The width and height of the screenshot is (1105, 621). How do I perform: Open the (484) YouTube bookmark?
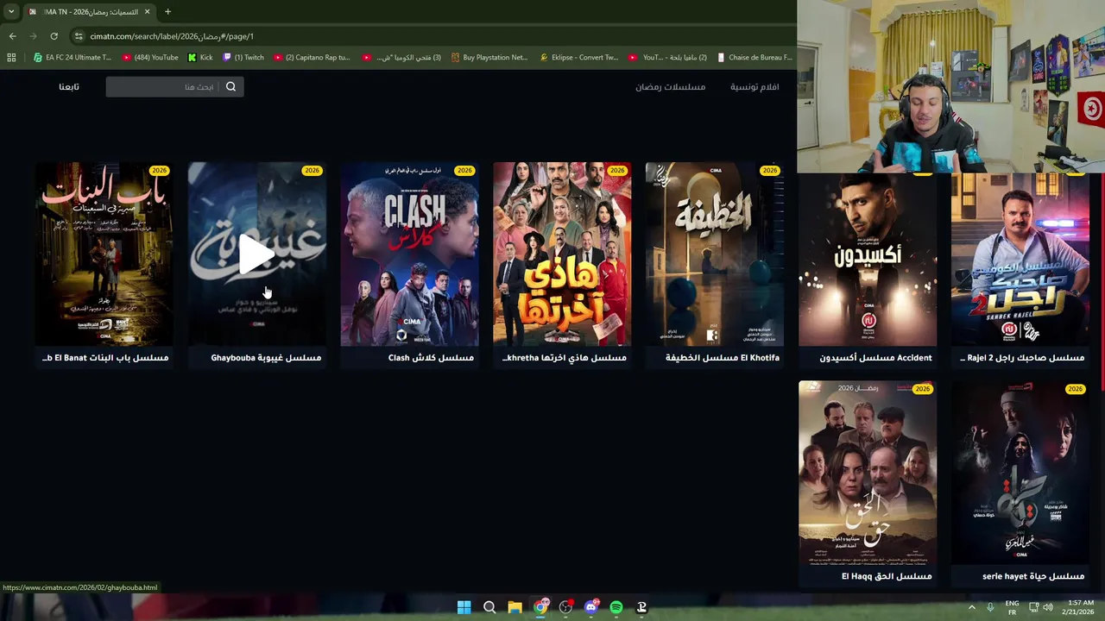(x=150, y=58)
